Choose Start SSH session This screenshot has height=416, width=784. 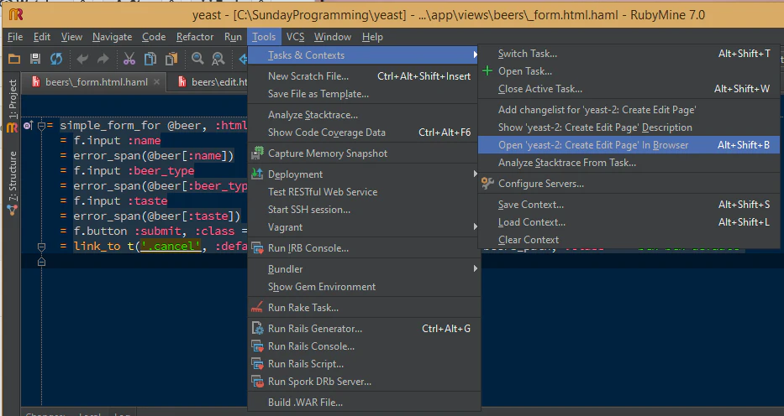pos(364,210)
